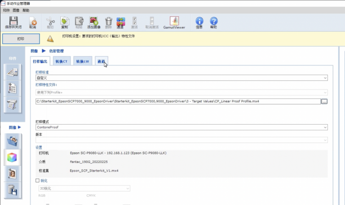Open the 图像 menu in the menu bar
345x205 pixels.
click(16, 10)
